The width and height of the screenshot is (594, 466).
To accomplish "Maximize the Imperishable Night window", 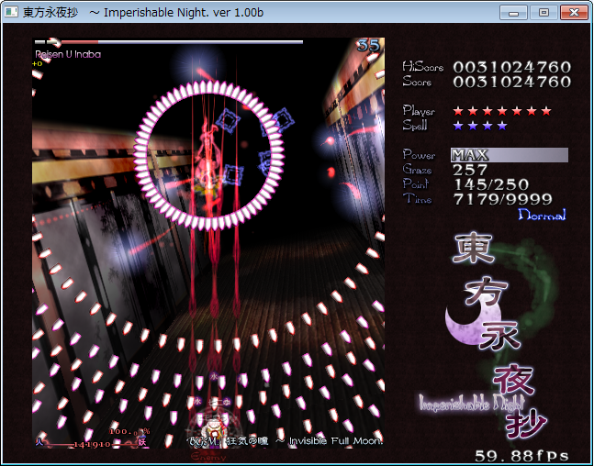I will [544, 12].
